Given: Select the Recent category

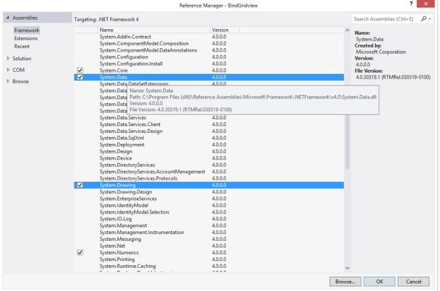Looking at the screenshot, I should [22, 46].
